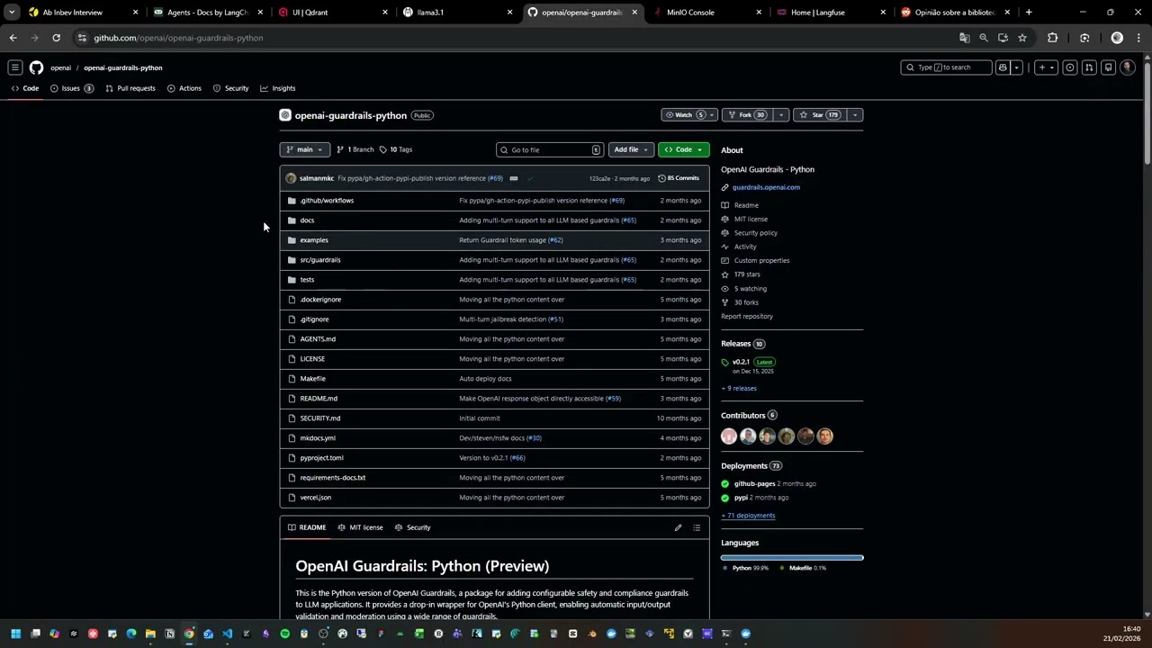Click the browser address bar URL

coord(179,38)
